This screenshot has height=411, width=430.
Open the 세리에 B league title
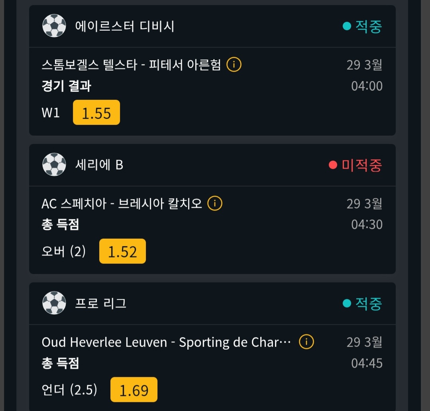click(99, 165)
